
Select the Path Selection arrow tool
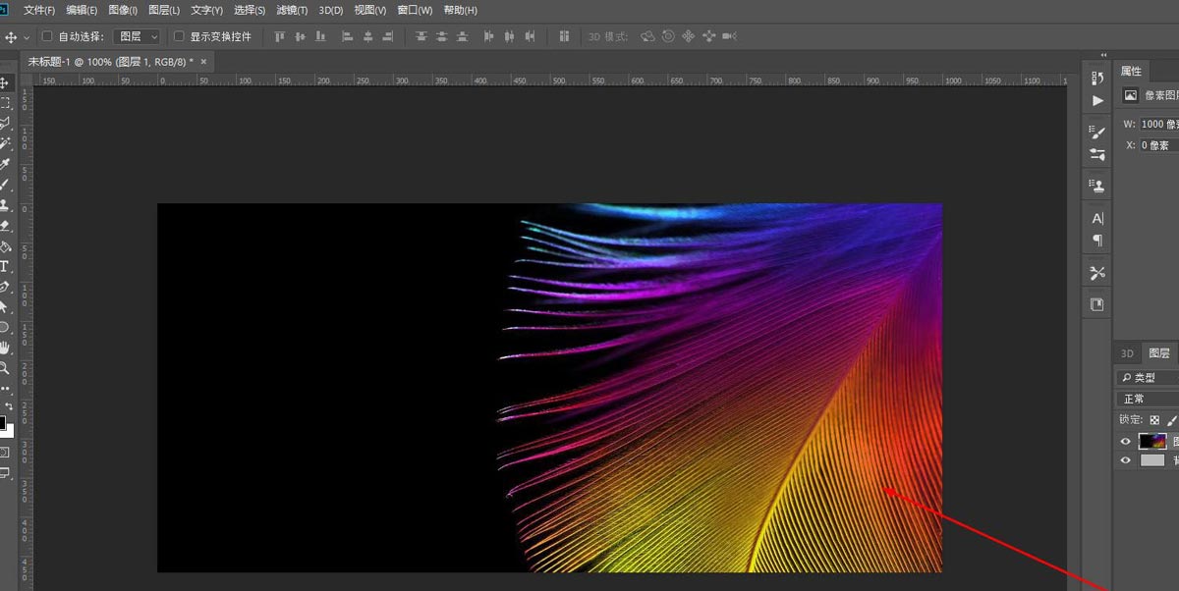5,307
